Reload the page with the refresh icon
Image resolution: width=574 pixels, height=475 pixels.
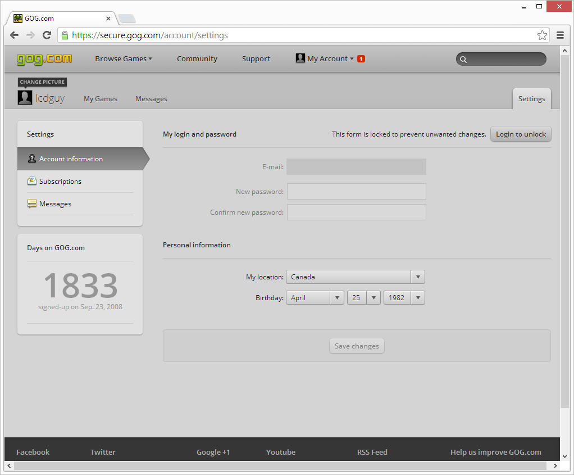click(47, 35)
